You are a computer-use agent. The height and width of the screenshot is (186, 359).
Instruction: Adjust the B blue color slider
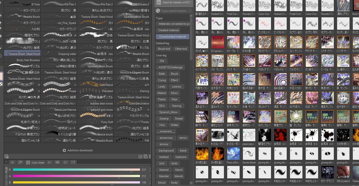[x=76, y=182]
